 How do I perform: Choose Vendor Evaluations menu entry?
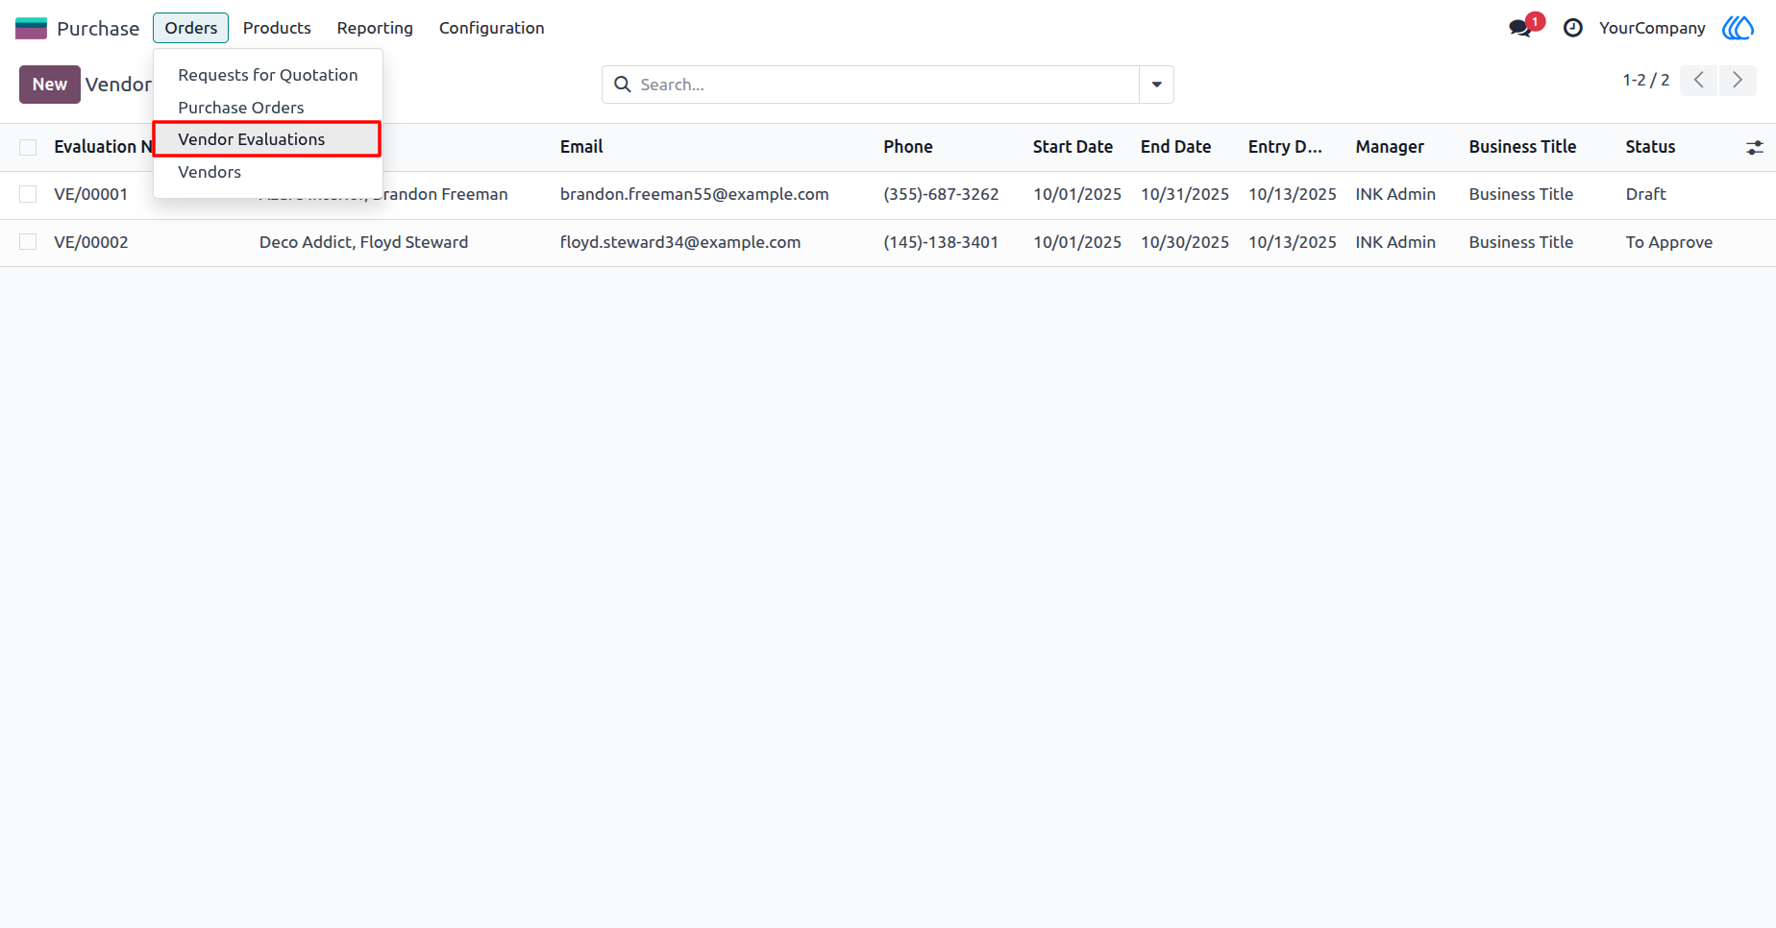coord(268,139)
